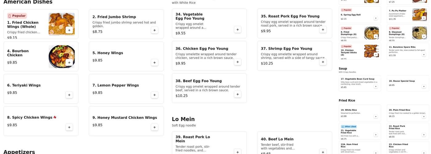Image resolution: width=431 pixels, height=154 pixels.
Task: Add Fried Chicken Wings (Whole) to cart
Action: 69,30
